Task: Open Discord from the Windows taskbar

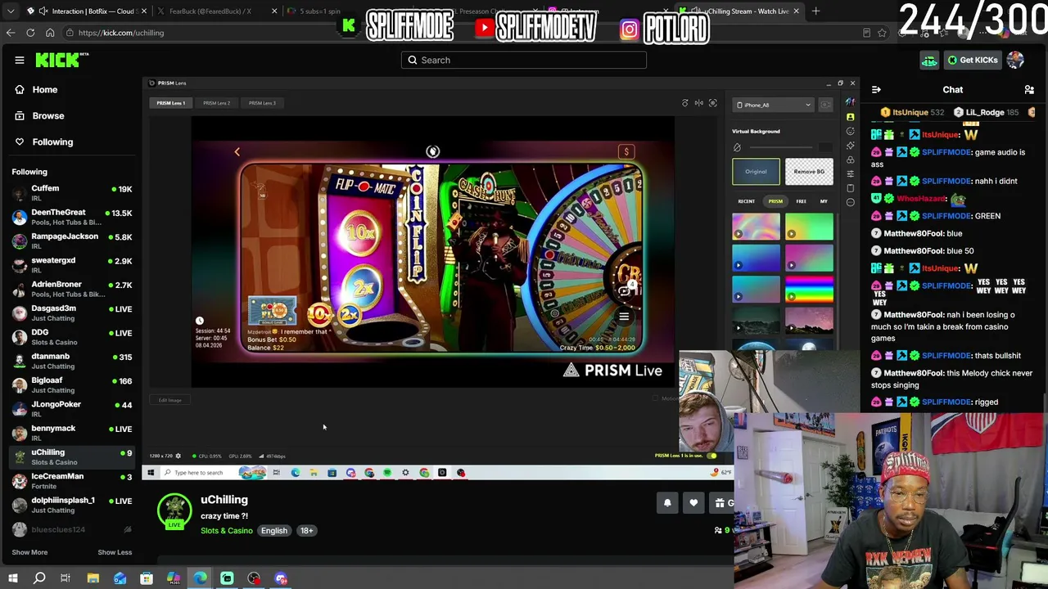Action: (x=281, y=578)
